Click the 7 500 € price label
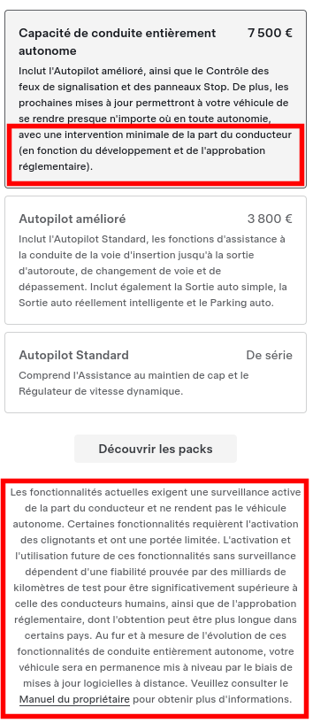The width and height of the screenshot is (328, 723). (270, 34)
